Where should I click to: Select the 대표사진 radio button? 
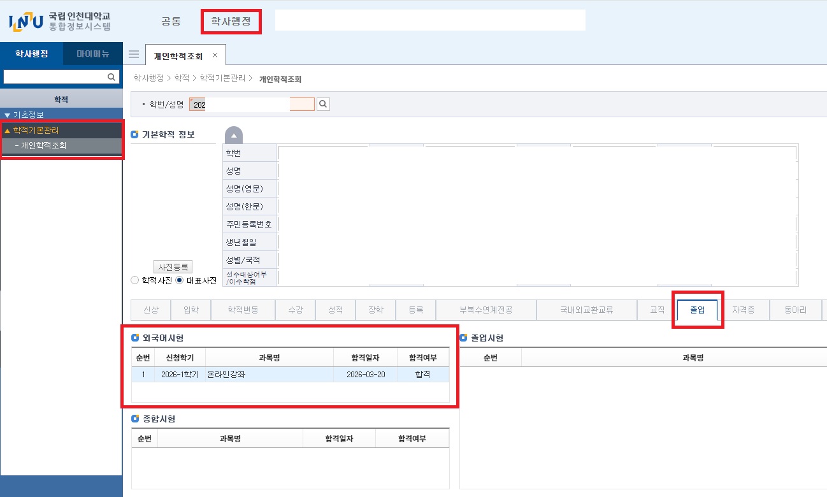pyautogui.click(x=180, y=280)
